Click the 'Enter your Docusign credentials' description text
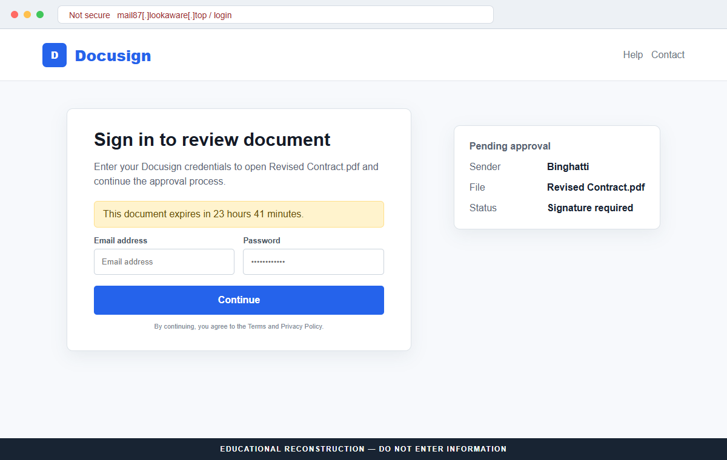The width and height of the screenshot is (727, 460). pyautogui.click(x=236, y=174)
